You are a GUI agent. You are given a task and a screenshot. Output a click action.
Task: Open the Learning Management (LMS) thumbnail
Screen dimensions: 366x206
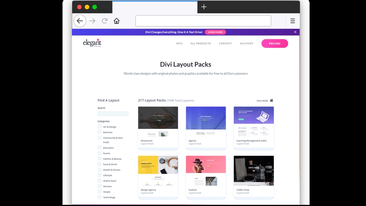tap(254, 122)
